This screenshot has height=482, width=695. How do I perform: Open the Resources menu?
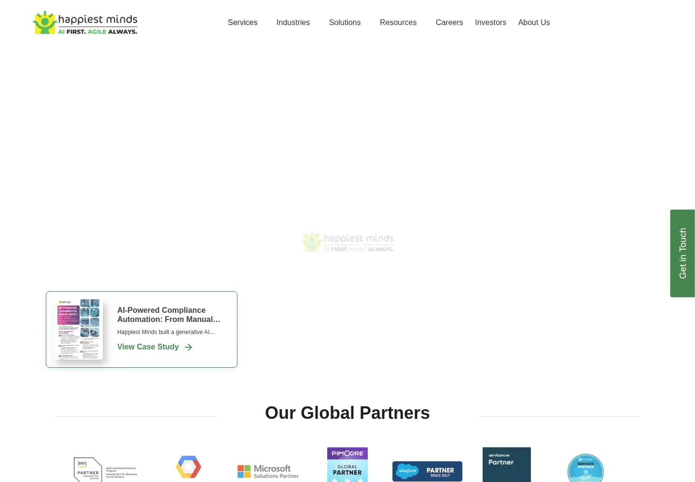tap(398, 23)
